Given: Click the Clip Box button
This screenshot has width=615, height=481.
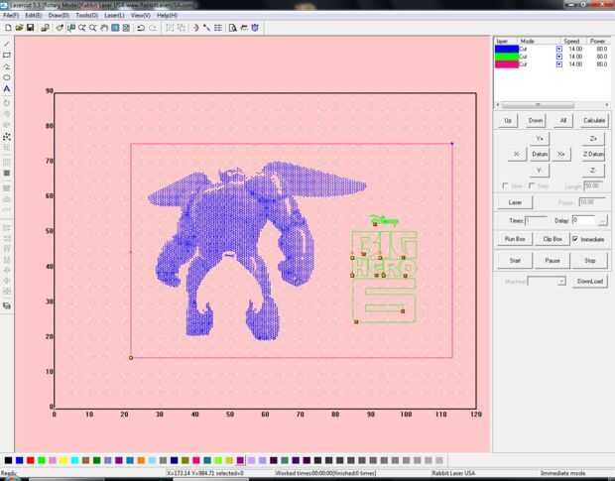Looking at the screenshot, I should pos(553,239).
